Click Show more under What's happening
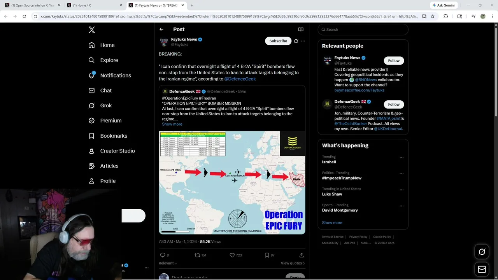The width and height of the screenshot is (498, 280). (332, 222)
